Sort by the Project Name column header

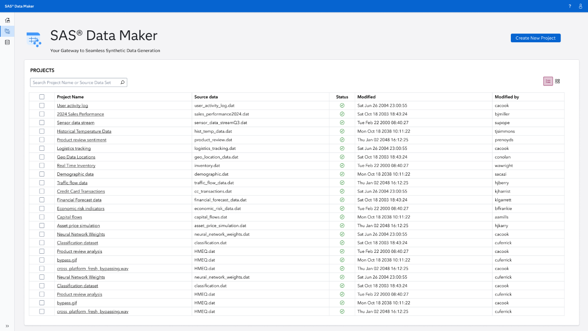[x=70, y=97]
